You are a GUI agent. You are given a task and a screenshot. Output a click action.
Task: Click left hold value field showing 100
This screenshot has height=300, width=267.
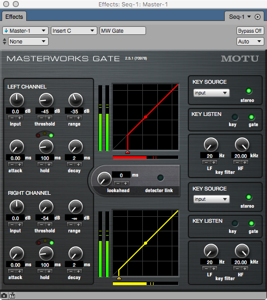45,158
